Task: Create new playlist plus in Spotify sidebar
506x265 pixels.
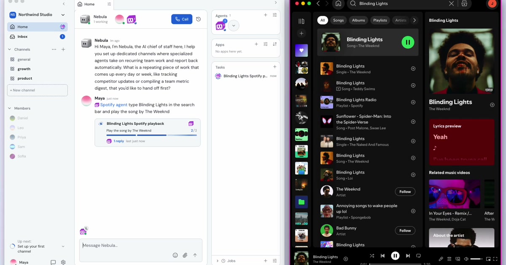Action: (x=301, y=33)
